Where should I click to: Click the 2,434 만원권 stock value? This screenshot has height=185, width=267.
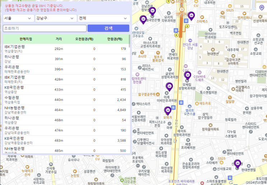point(121,100)
